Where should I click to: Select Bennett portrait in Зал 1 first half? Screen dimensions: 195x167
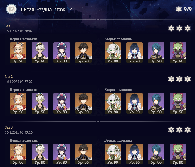(40, 53)
